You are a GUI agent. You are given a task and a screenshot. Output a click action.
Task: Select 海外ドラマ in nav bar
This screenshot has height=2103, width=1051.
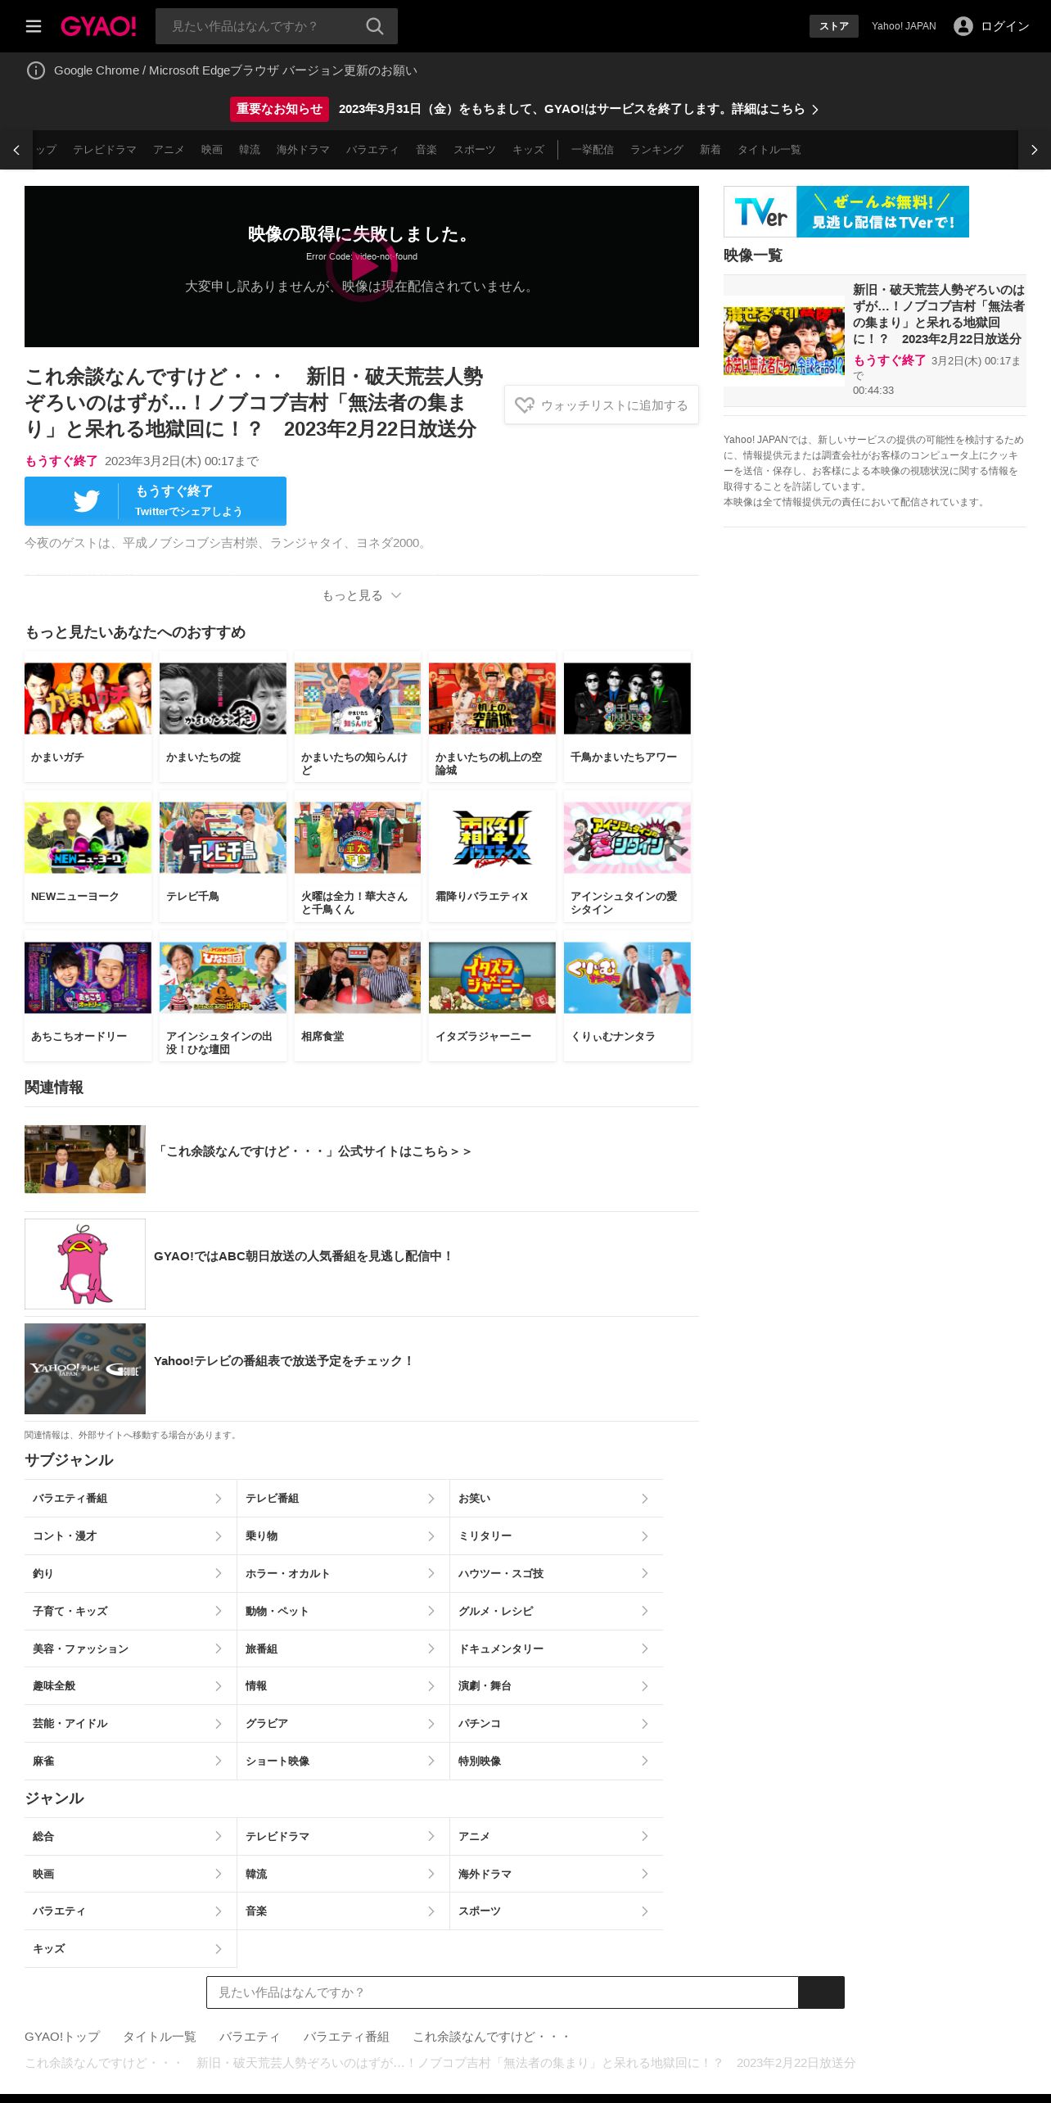303,150
